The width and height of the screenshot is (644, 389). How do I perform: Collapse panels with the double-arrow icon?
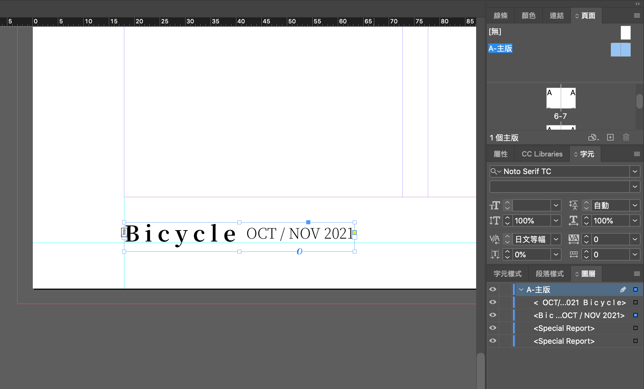pos(637,4)
